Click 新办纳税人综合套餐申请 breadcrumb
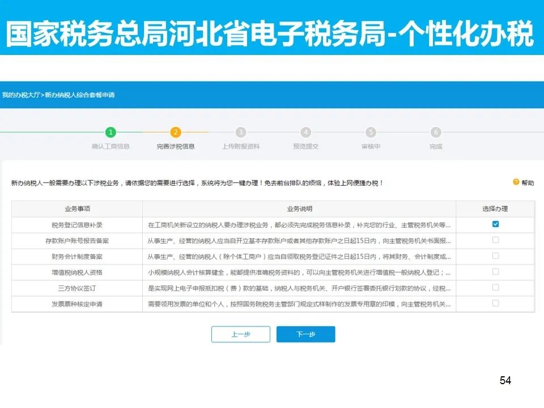 (x=79, y=95)
